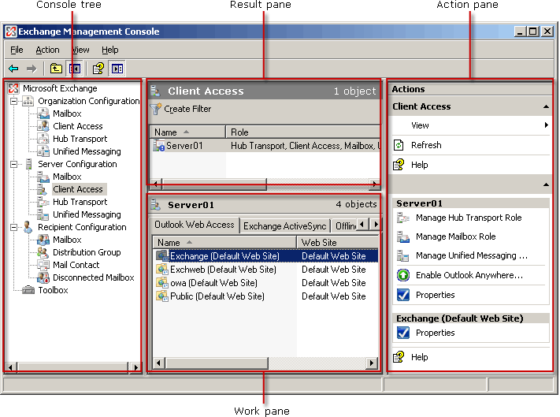This screenshot has height=417, width=560.
Task: Toggle the Show/Hide Action Pane toolbar icon
Action: coord(117,69)
